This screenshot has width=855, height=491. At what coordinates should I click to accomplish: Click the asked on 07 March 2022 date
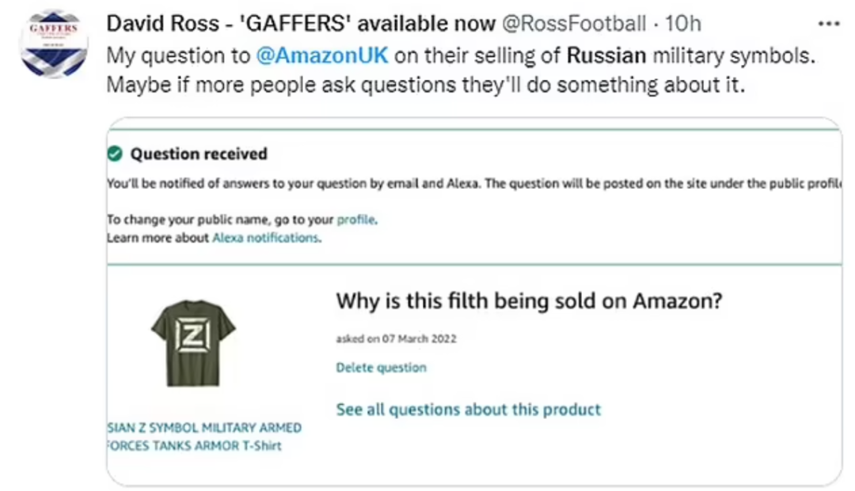396,339
